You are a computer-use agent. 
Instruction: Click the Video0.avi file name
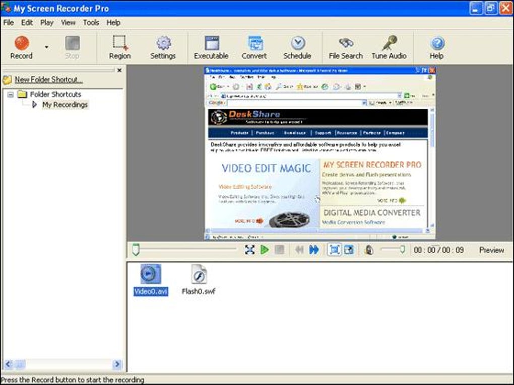(151, 291)
